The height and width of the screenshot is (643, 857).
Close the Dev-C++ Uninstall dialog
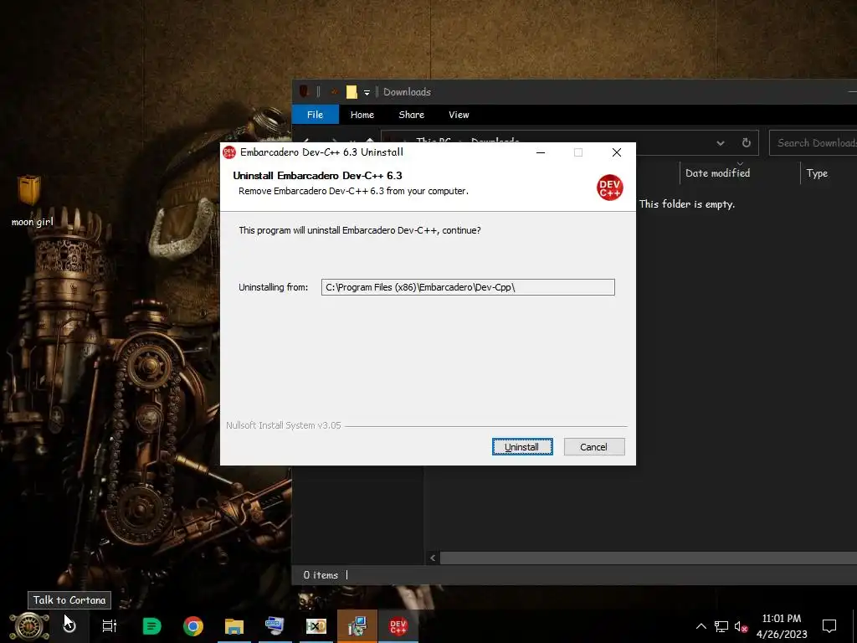click(617, 152)
